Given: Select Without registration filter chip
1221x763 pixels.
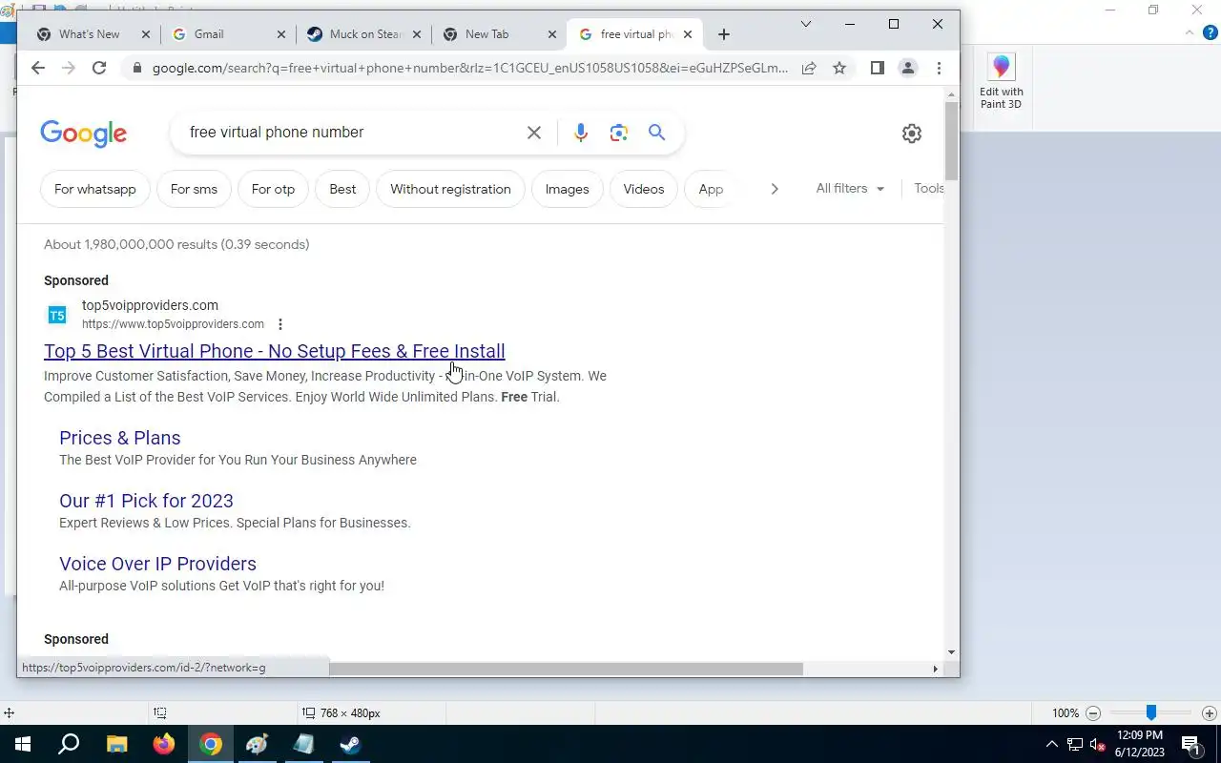Looking at the screenshot, I should click(x=450, y=189).
